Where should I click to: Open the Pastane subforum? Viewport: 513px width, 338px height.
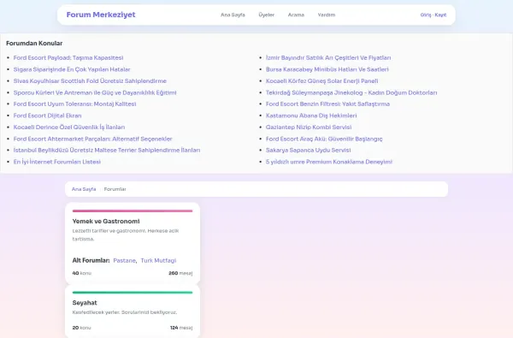[x=124, y=261]
